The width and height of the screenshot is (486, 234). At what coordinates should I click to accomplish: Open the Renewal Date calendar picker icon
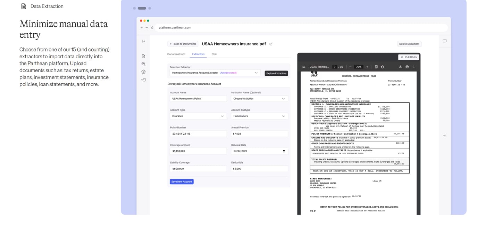coord(284,151)
